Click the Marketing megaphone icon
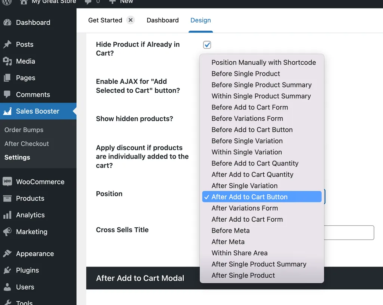 [x=7, y=232]
